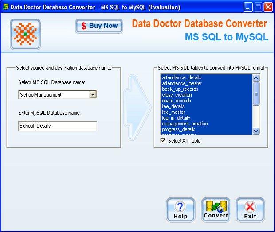Click the MySQL Database name input field

coord(58,126)
